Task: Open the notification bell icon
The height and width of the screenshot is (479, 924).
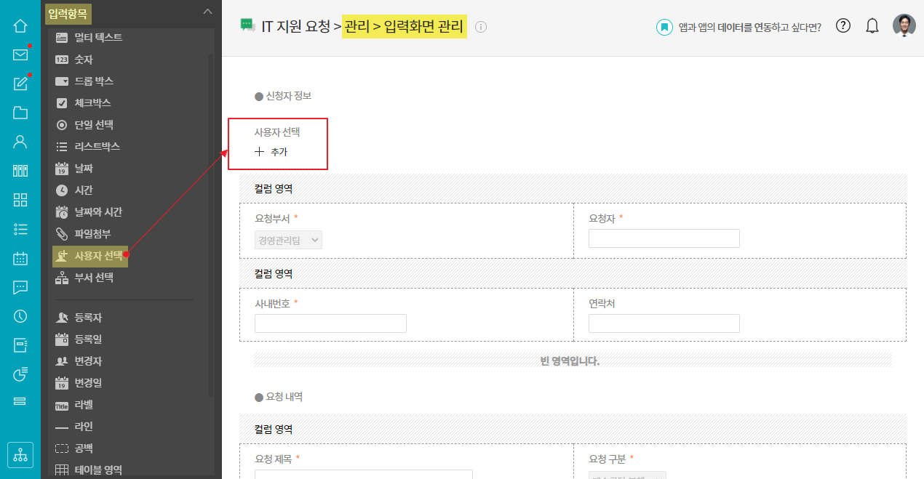Action: [x=872, y=26]
